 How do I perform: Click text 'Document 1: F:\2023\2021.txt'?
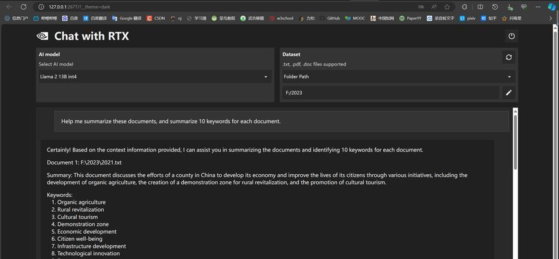point(84,163)
